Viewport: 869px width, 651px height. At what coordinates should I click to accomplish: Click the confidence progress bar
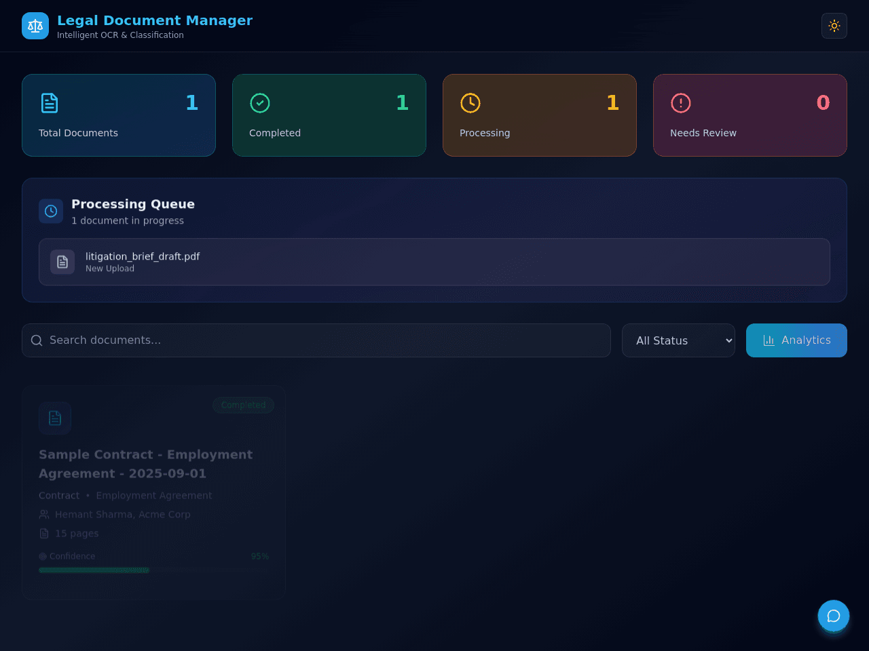click(154, 570)
